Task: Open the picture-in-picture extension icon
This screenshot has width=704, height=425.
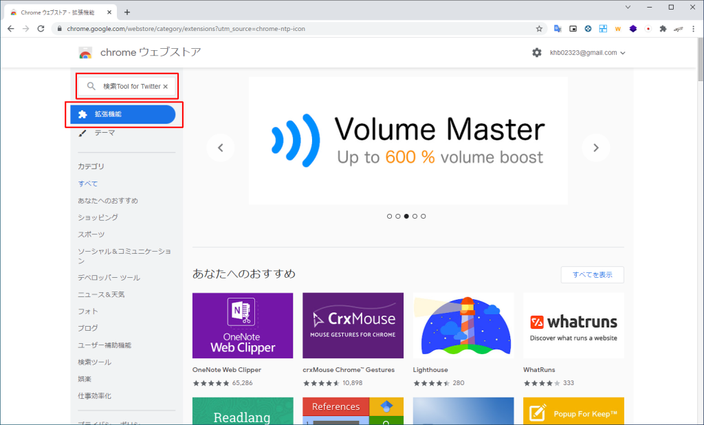Action: pos(573,29)
